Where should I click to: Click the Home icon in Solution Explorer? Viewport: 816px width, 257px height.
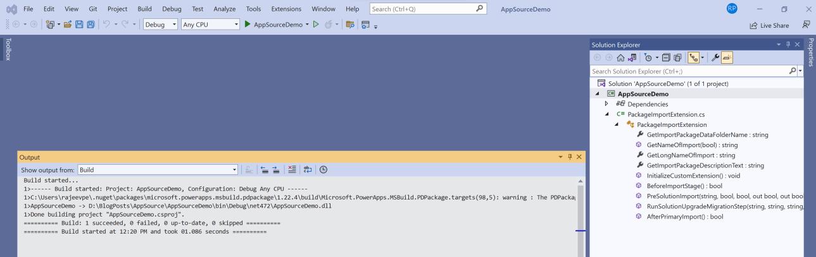[x=620, y=57]
